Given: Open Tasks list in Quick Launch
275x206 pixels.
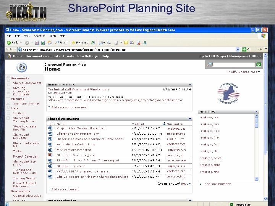Looking at the screenshot, I should (17, 151).
